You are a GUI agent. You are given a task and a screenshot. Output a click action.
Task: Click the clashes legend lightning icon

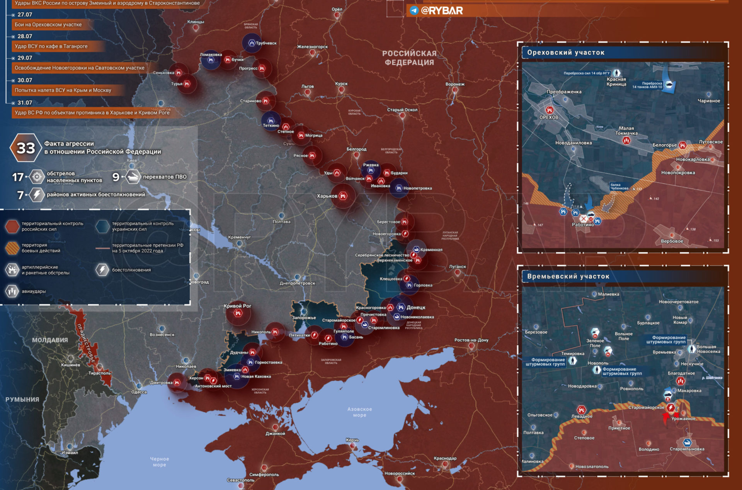pos(102,270)
